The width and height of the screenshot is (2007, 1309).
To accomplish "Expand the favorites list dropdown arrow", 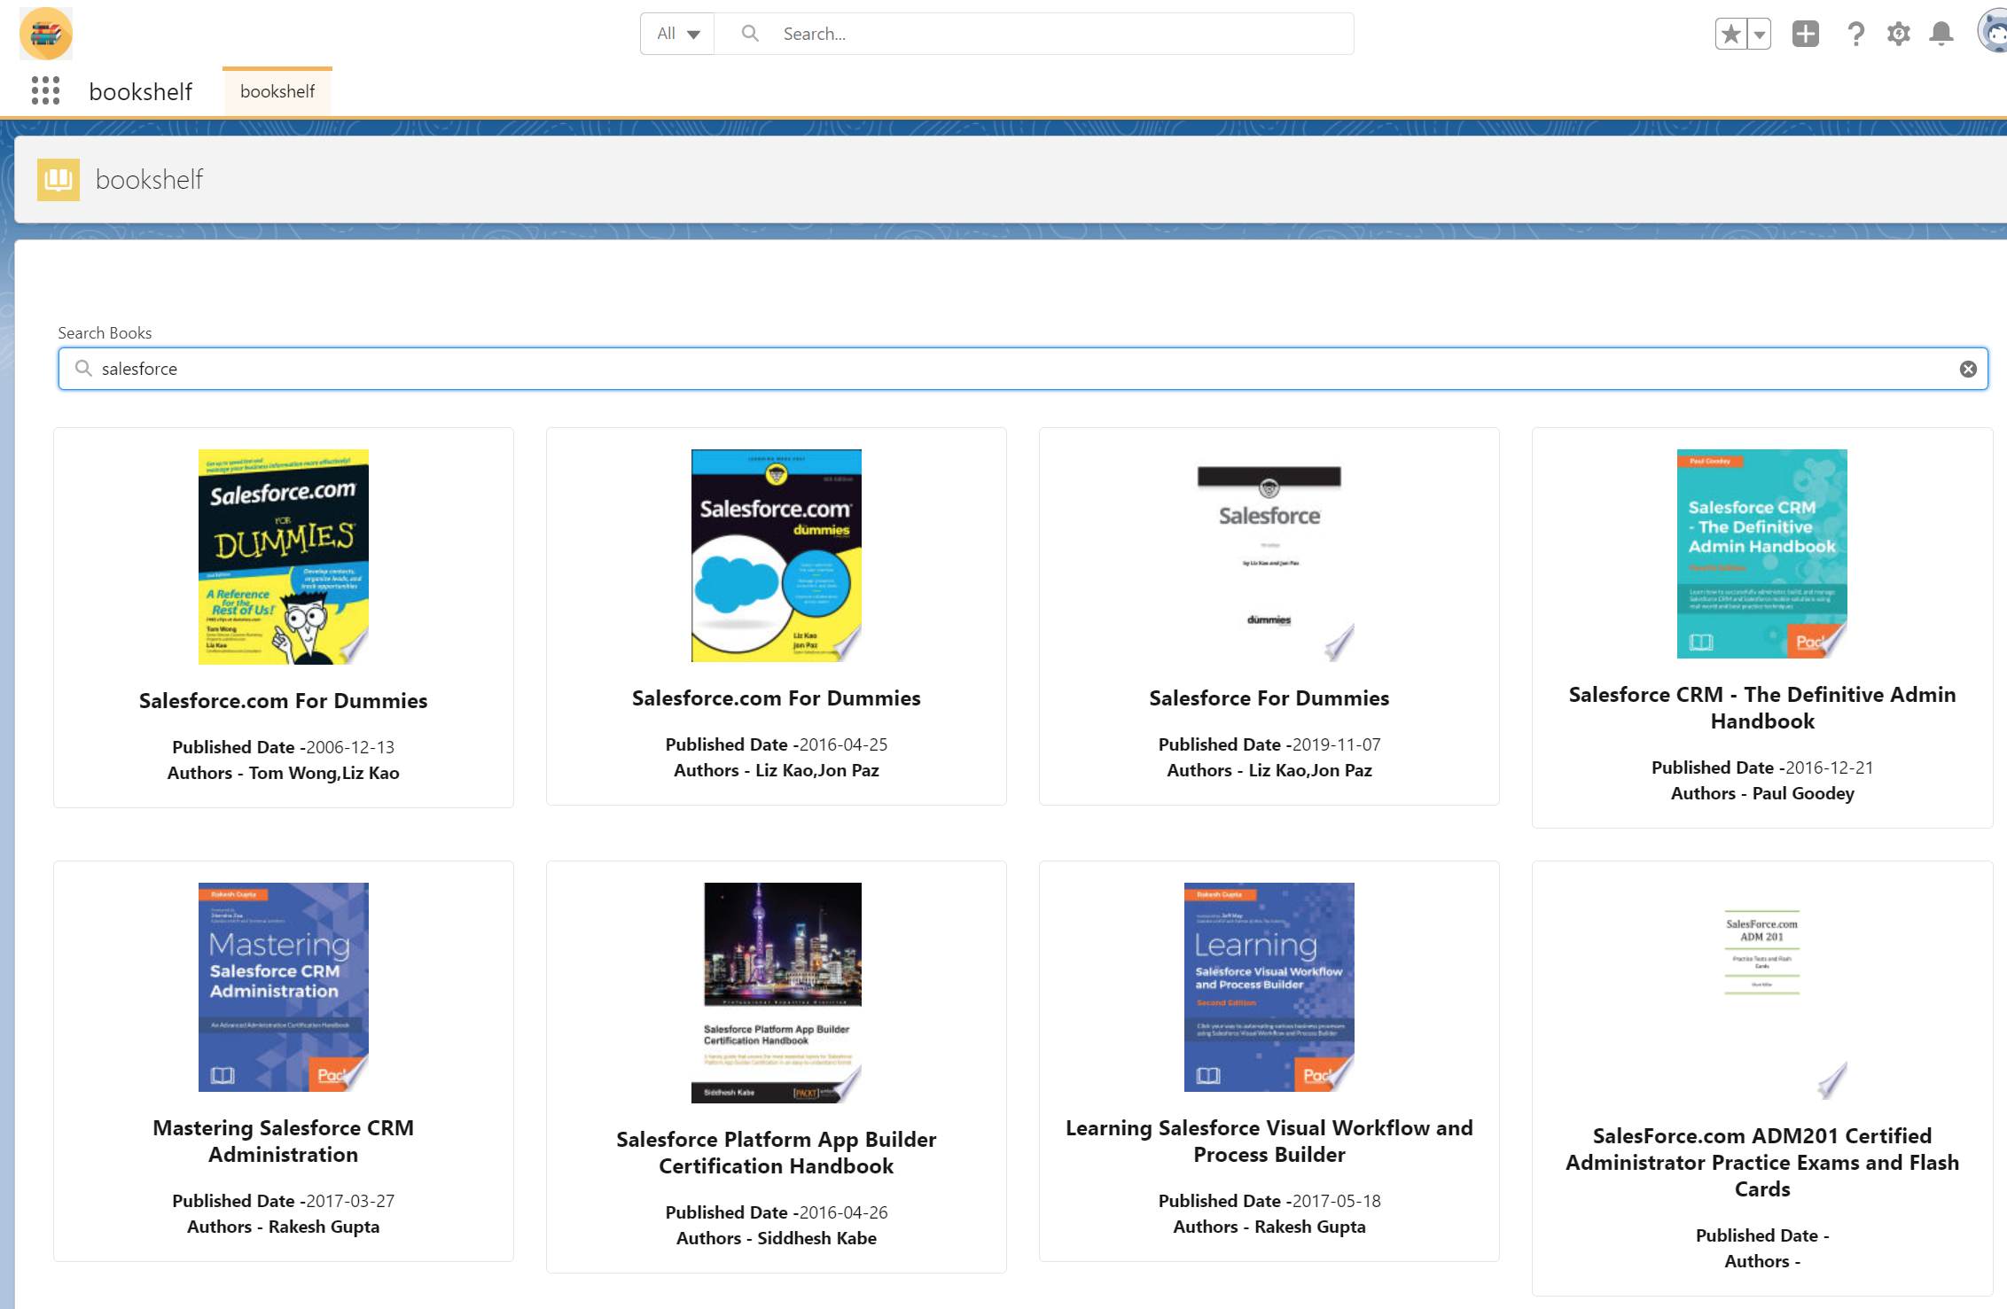I will 1760,35.
